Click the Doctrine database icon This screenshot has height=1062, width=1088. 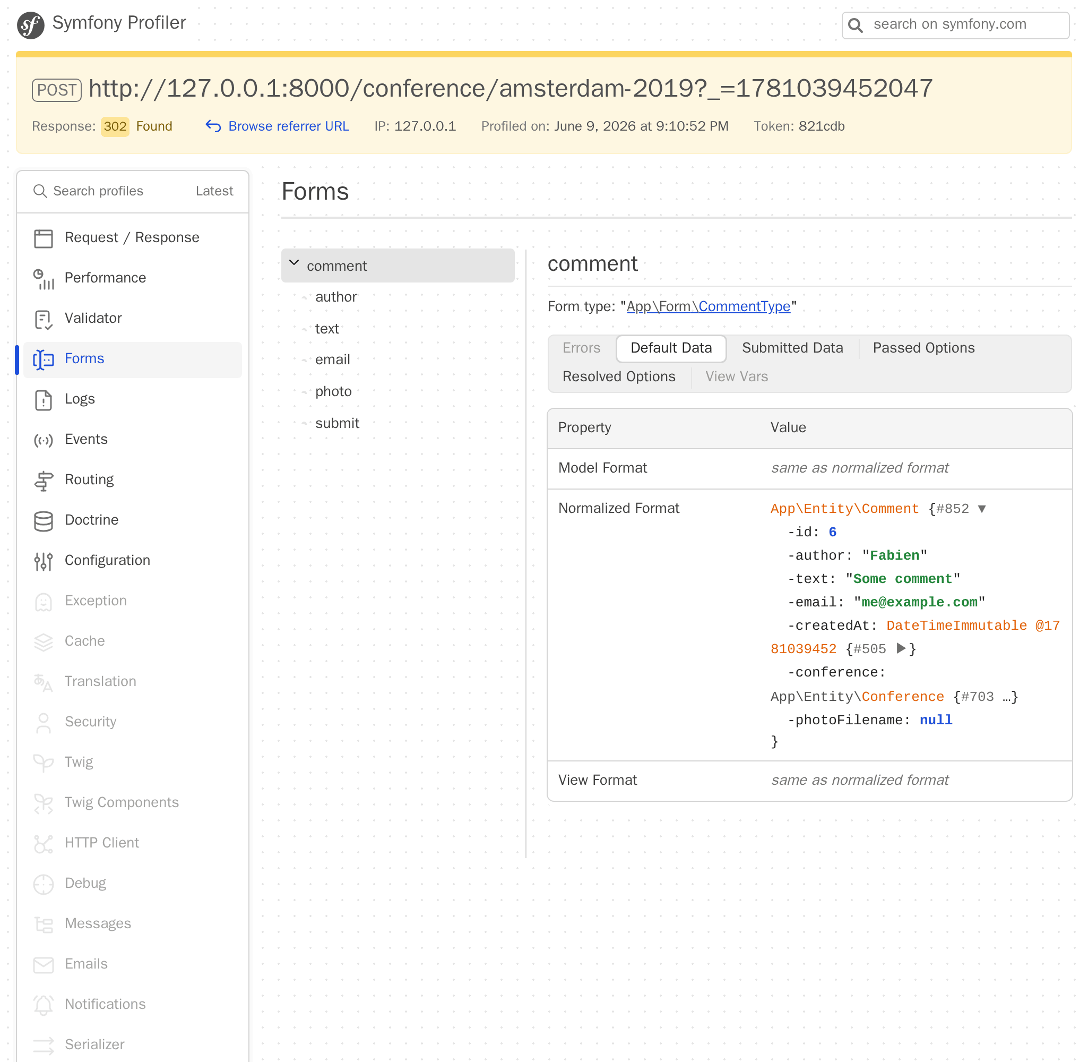click(x=44, y=521)
